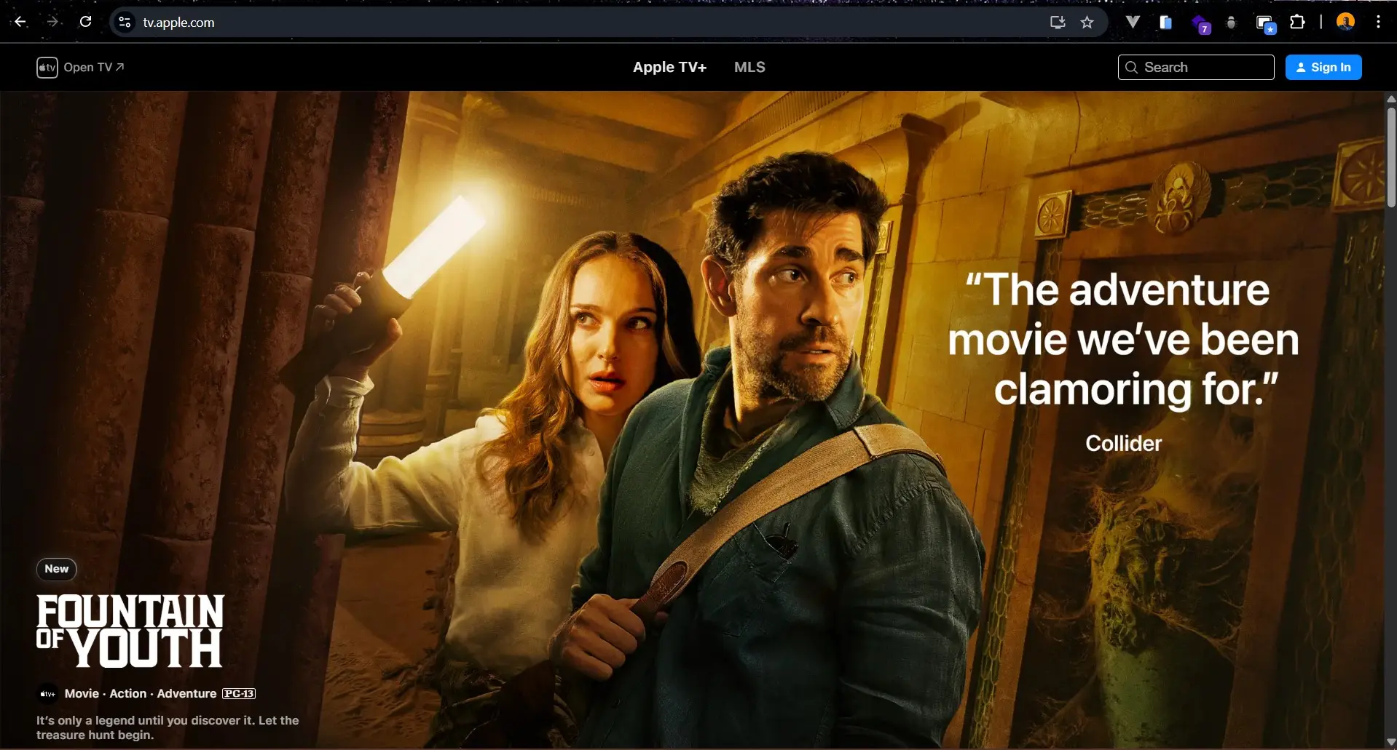The height and width of the screenshot is (750, 1397).
Task: Open Chrome three-dot menu
Action: 1378,22
